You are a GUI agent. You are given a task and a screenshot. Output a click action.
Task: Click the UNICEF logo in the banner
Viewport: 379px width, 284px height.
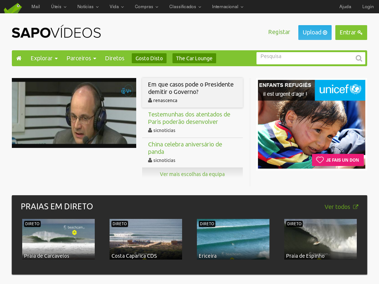(x=340, y=90)
